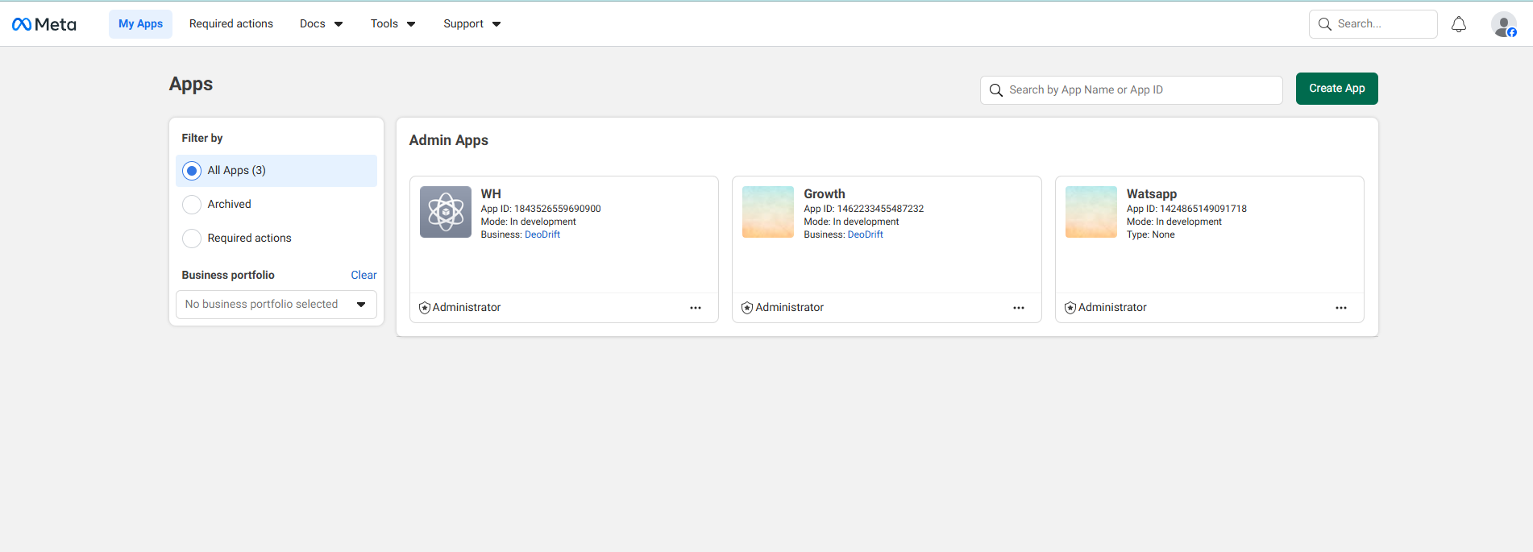
Task: Open the three-dots menu on Watsapp card
Action: [x=1341, y=308]
